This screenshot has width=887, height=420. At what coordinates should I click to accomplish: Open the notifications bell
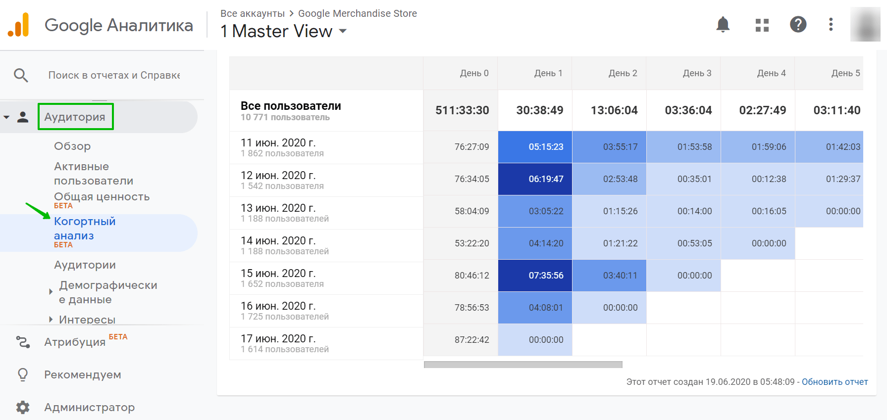pyautogui.click(x=723, y=24)
